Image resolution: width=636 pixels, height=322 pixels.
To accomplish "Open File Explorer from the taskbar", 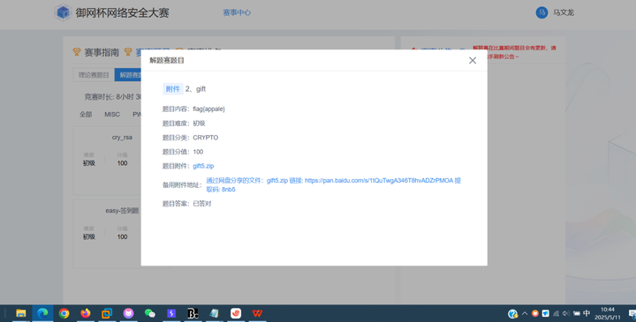I will tap(20, 313).
